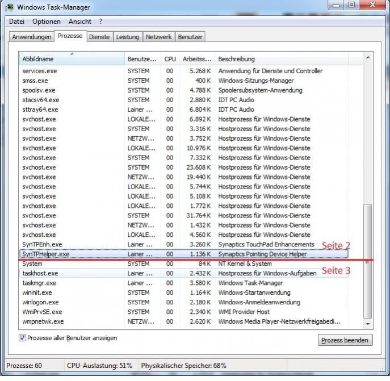Select svchost.exe using 1.772 K memory

183,206
